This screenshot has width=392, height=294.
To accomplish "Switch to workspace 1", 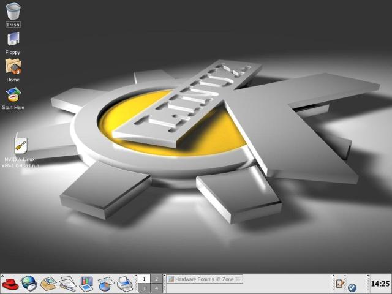I will coord(144,279).
